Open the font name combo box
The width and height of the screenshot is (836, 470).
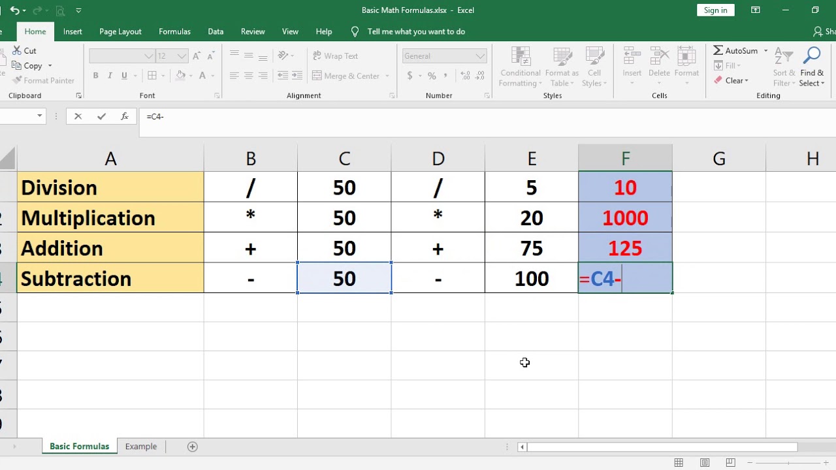pos(121,56)
